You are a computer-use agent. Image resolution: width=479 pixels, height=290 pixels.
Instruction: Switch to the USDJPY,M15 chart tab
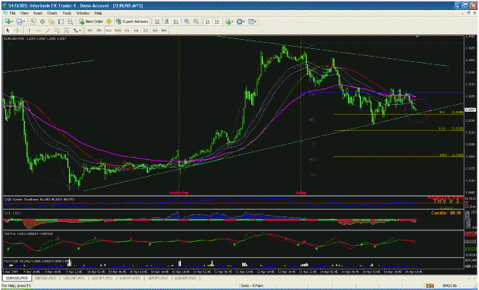102,278
